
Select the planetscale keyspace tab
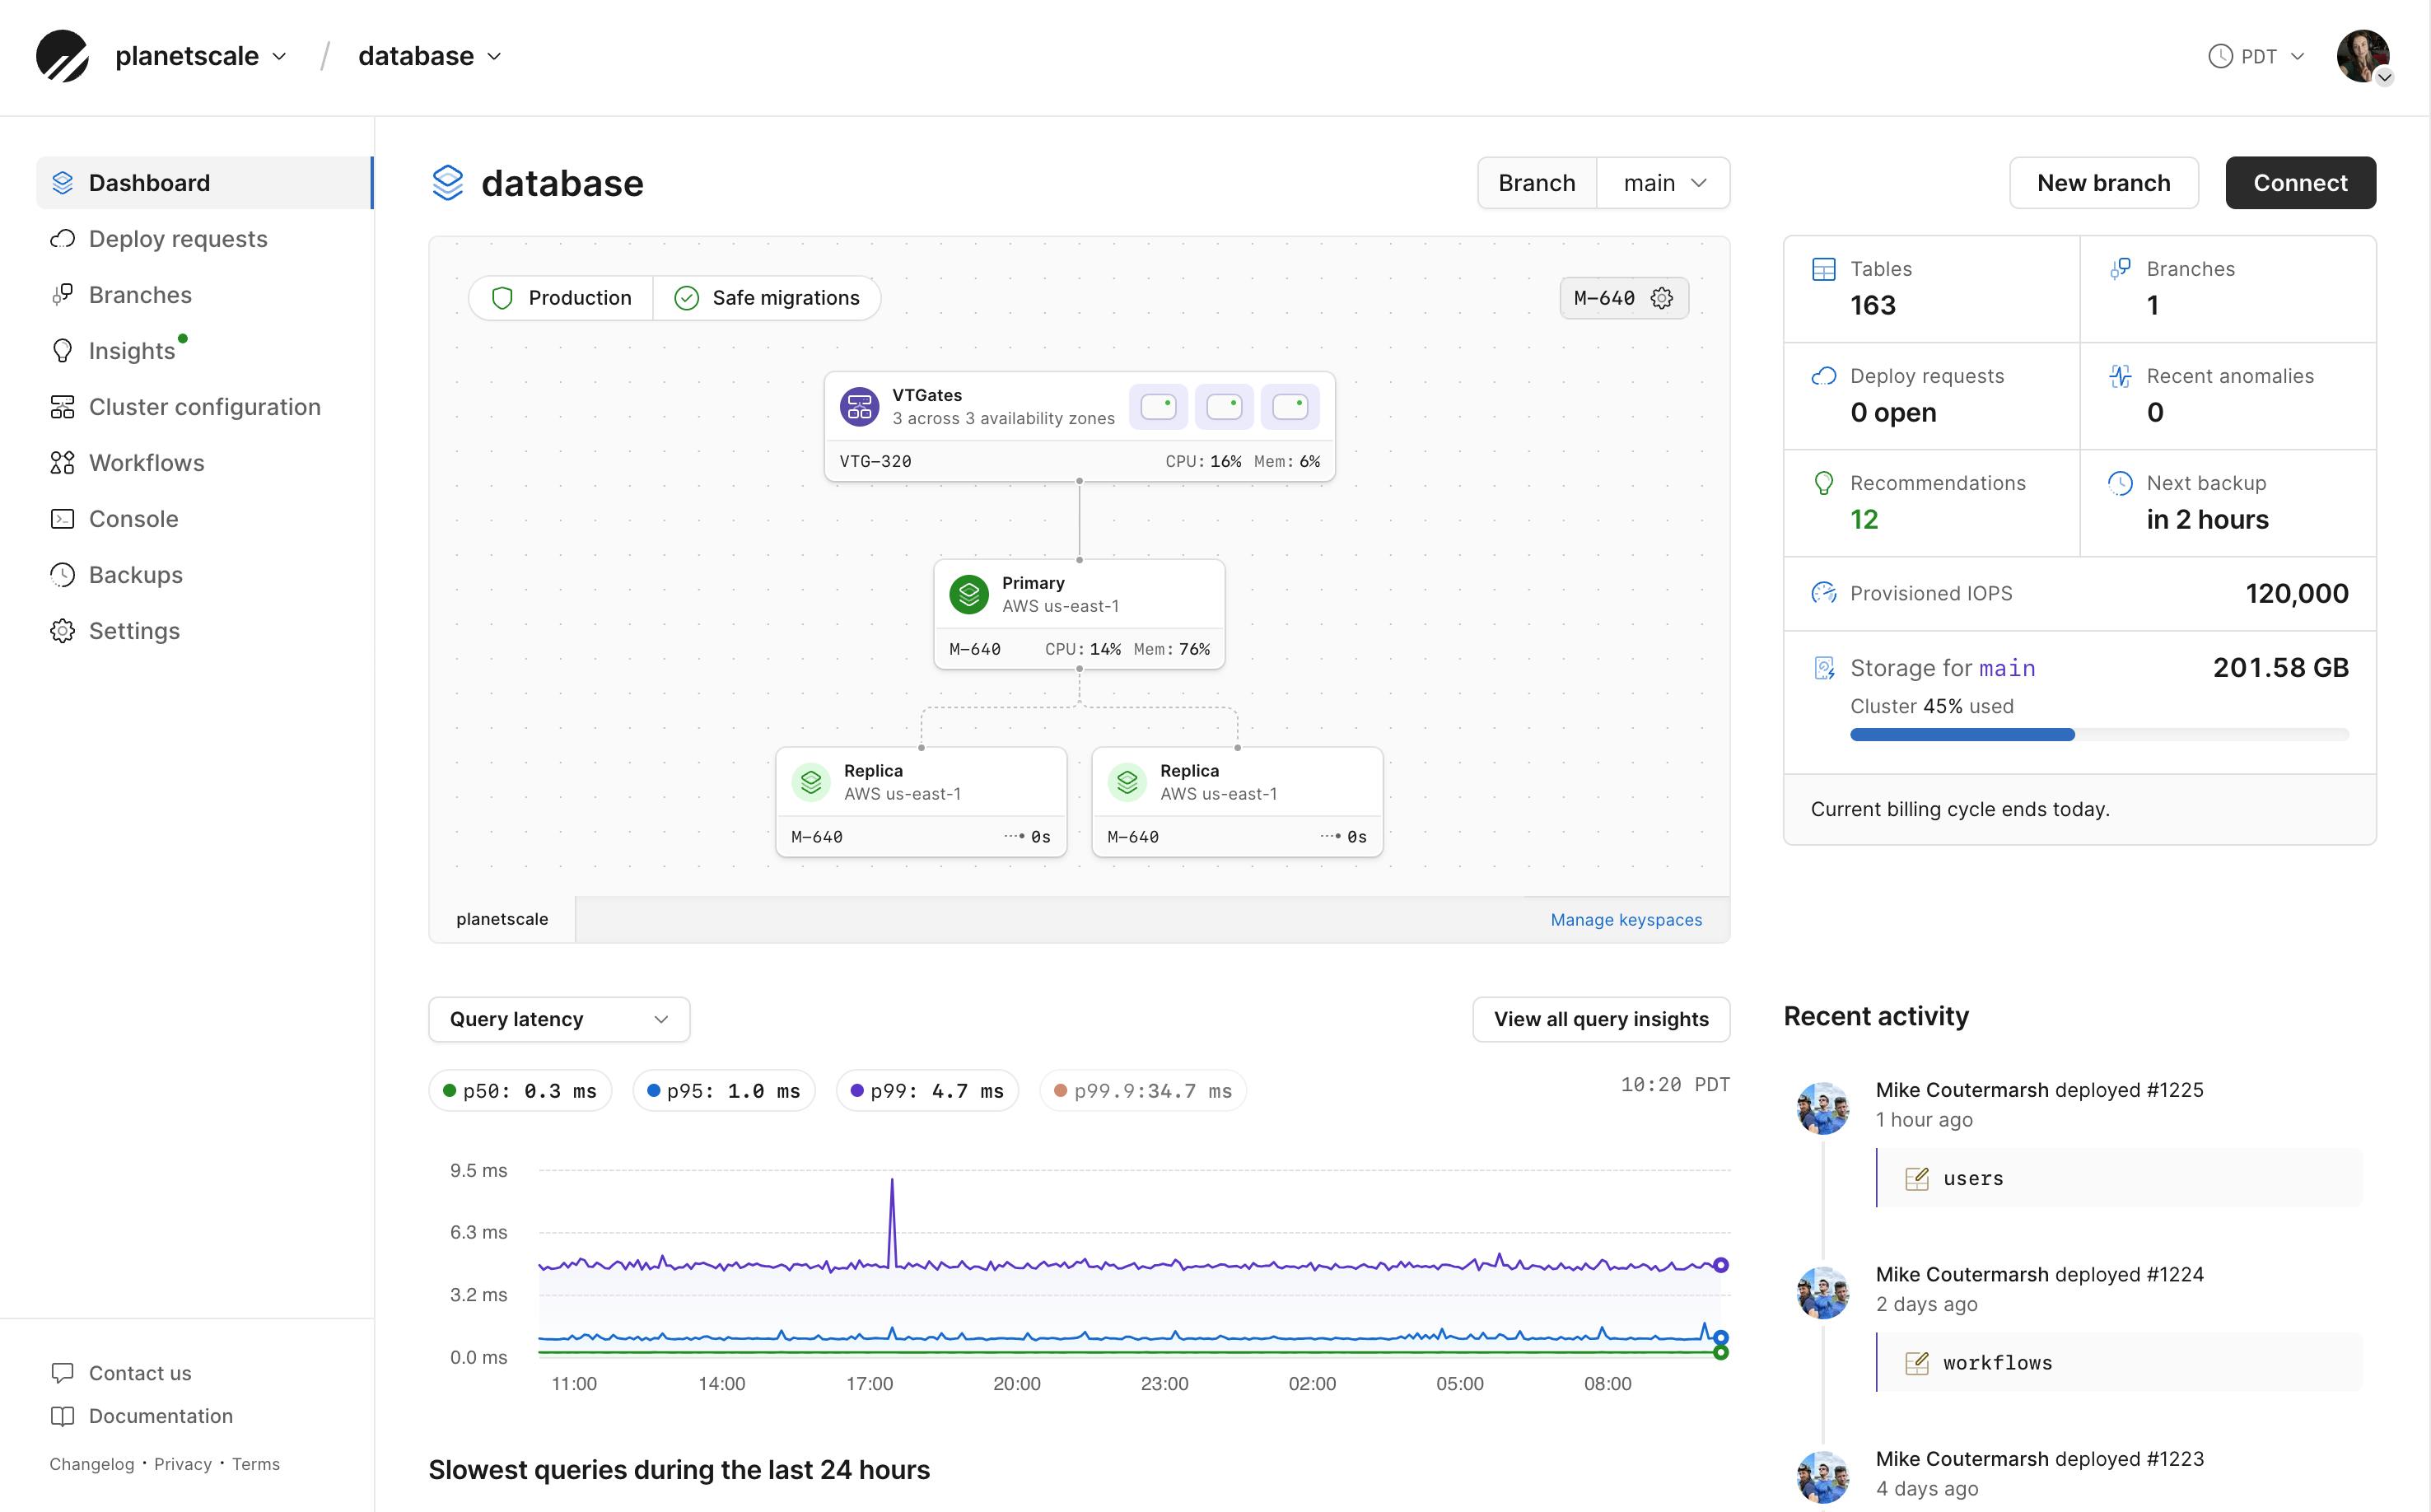[x=502, y=919]
